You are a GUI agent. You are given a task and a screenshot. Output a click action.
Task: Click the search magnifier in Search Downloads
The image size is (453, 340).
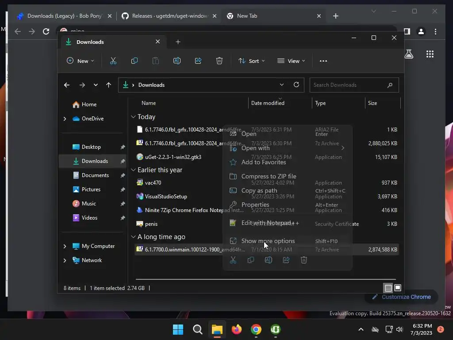tap(390, 85)
